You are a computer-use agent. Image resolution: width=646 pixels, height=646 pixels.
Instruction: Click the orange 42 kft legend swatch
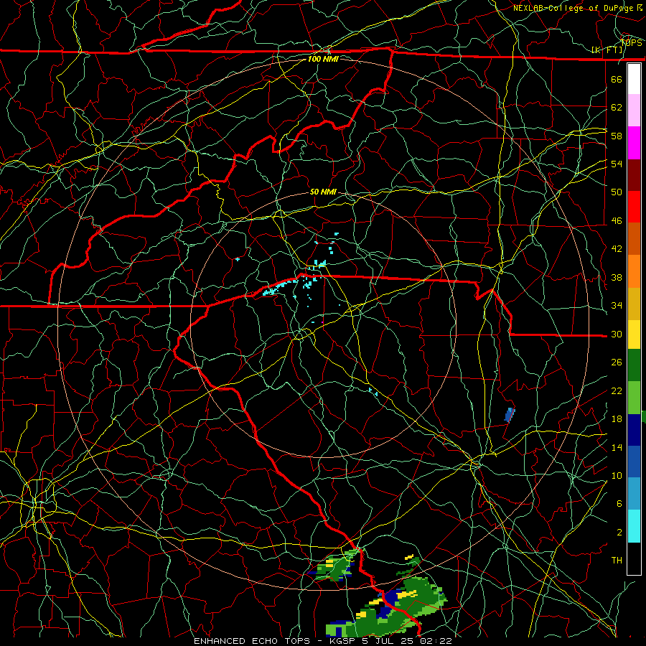(x=634, y=271)
